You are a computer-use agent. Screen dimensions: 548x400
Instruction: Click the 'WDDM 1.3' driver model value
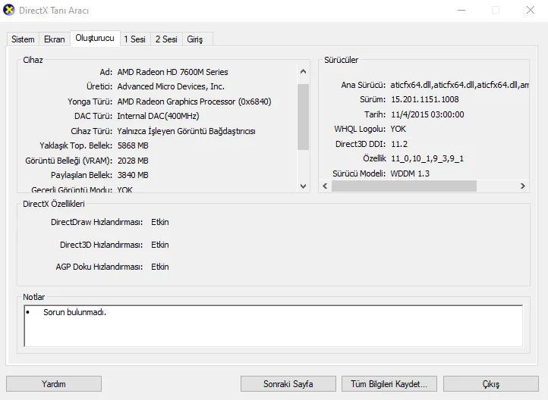click(410, 173)
